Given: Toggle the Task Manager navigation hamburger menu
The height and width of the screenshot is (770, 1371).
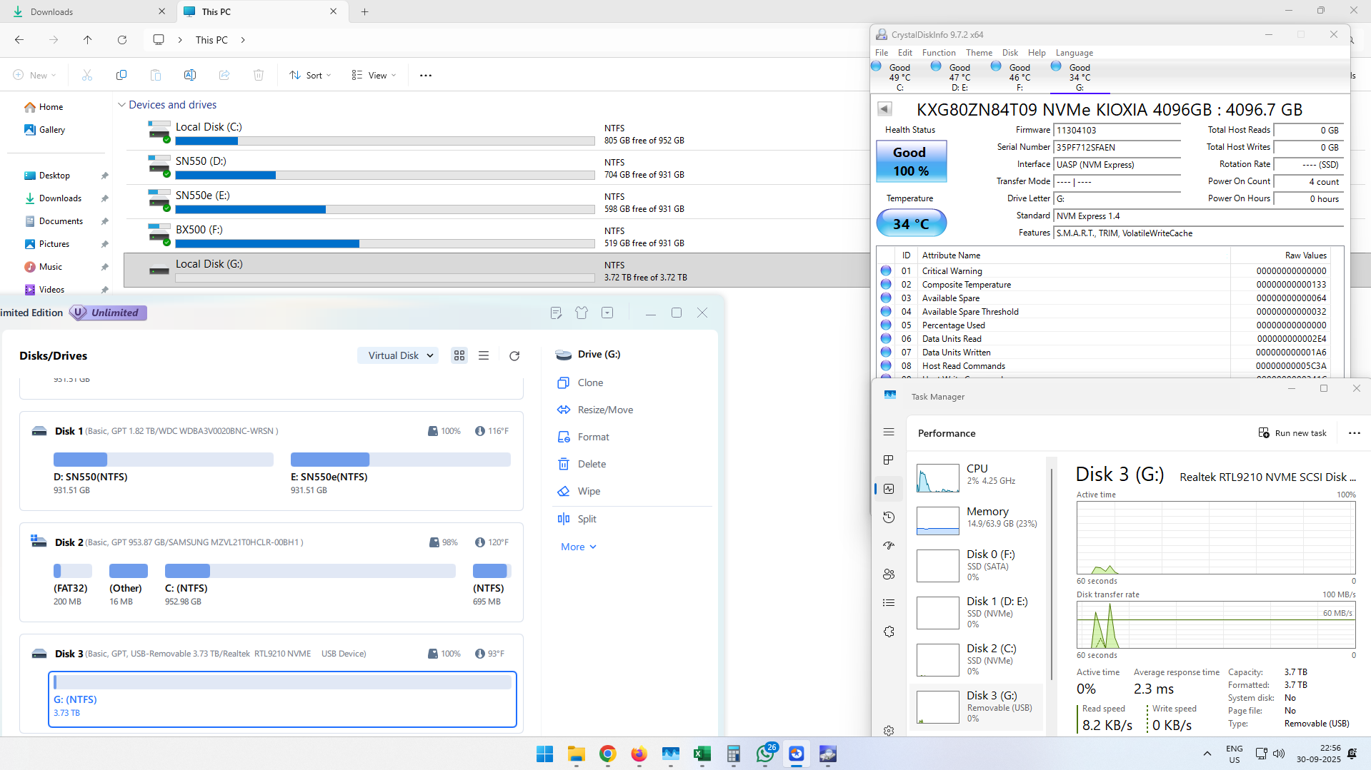Looking at the screenshot, I should 889,432.
